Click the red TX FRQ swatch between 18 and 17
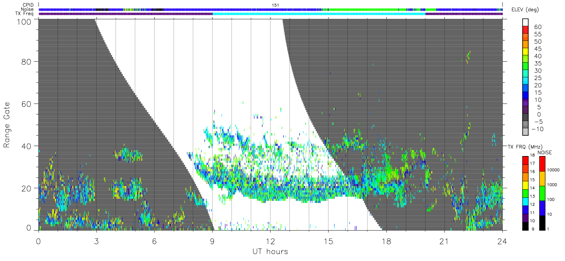This screenshot has height=261, width=565. click(525, 161)
